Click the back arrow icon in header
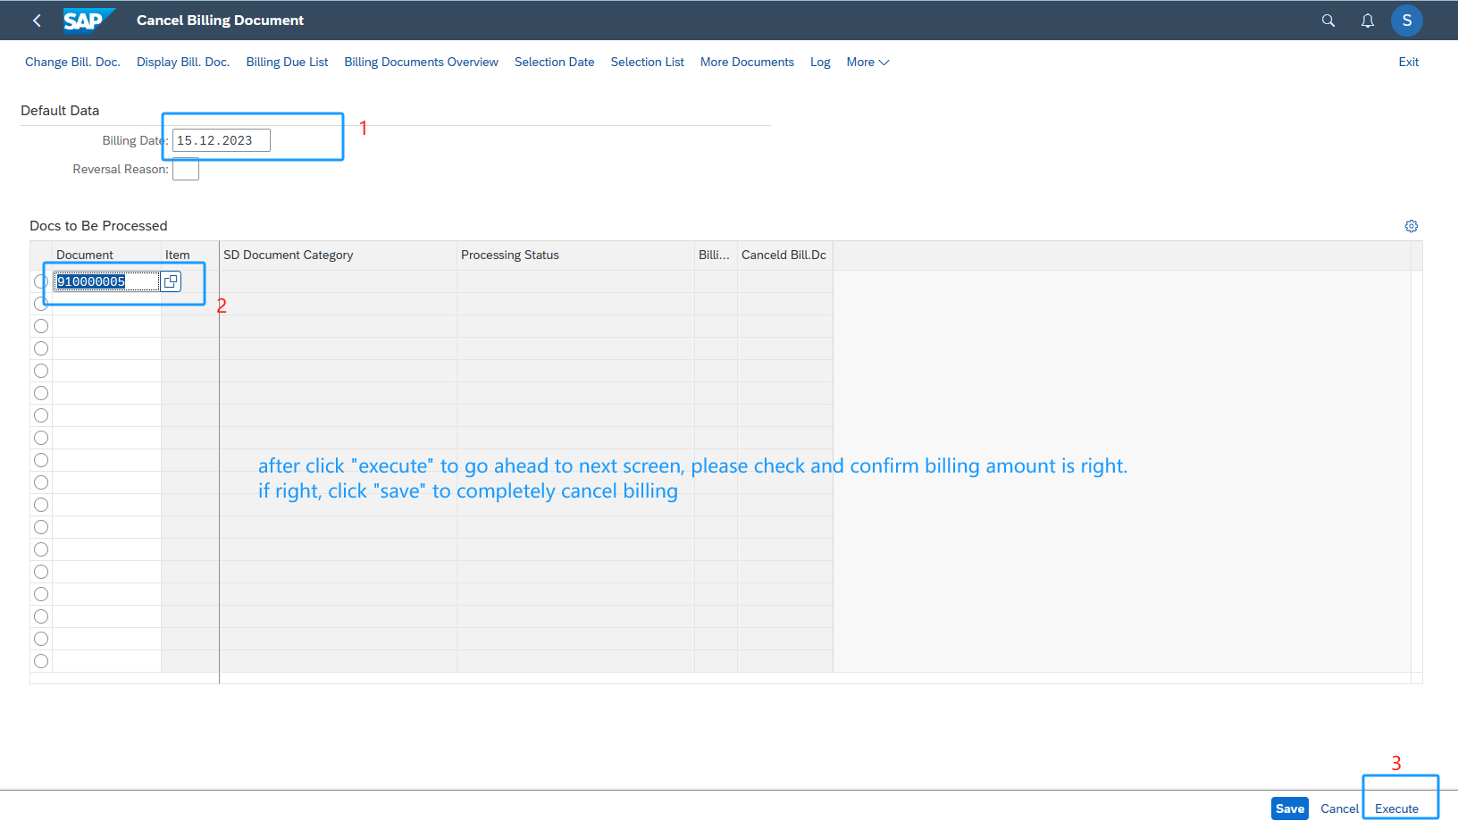Image resolution: width=1458 pixels, height=821 pixels. [x=37, y=21]
